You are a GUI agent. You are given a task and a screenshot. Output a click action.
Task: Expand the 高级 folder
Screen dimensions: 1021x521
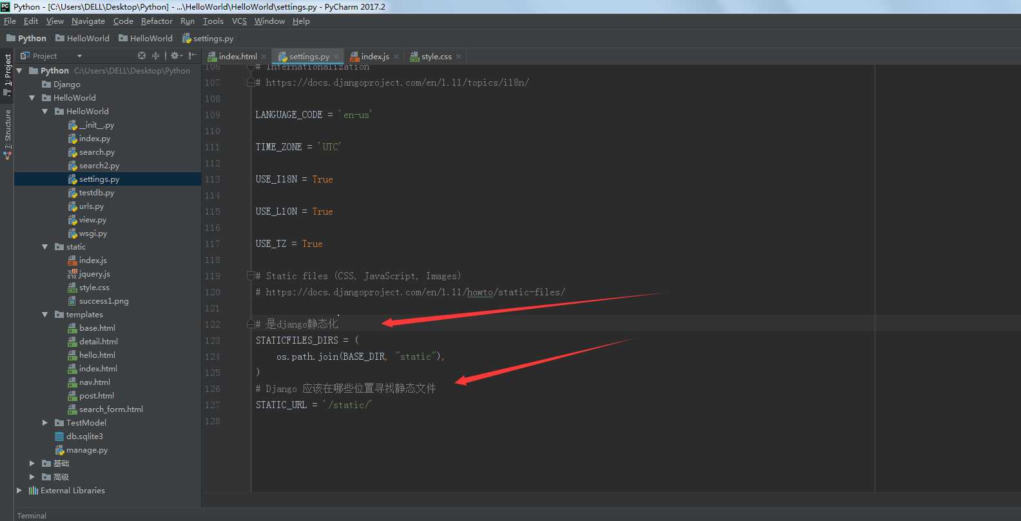point(32,477)
